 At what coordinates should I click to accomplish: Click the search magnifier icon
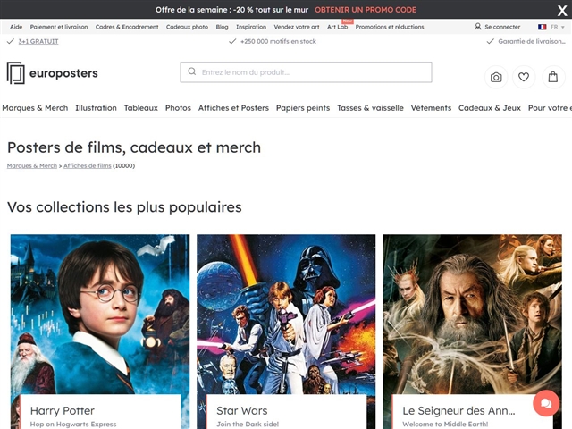point(192,71)
